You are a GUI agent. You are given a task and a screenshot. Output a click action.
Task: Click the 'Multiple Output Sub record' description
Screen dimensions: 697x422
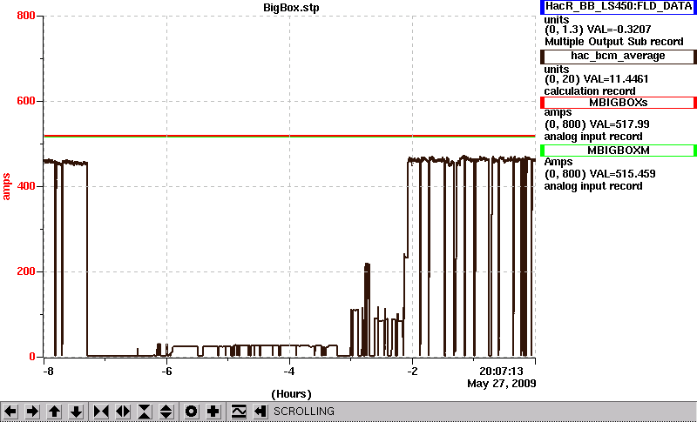click(614, 42)
